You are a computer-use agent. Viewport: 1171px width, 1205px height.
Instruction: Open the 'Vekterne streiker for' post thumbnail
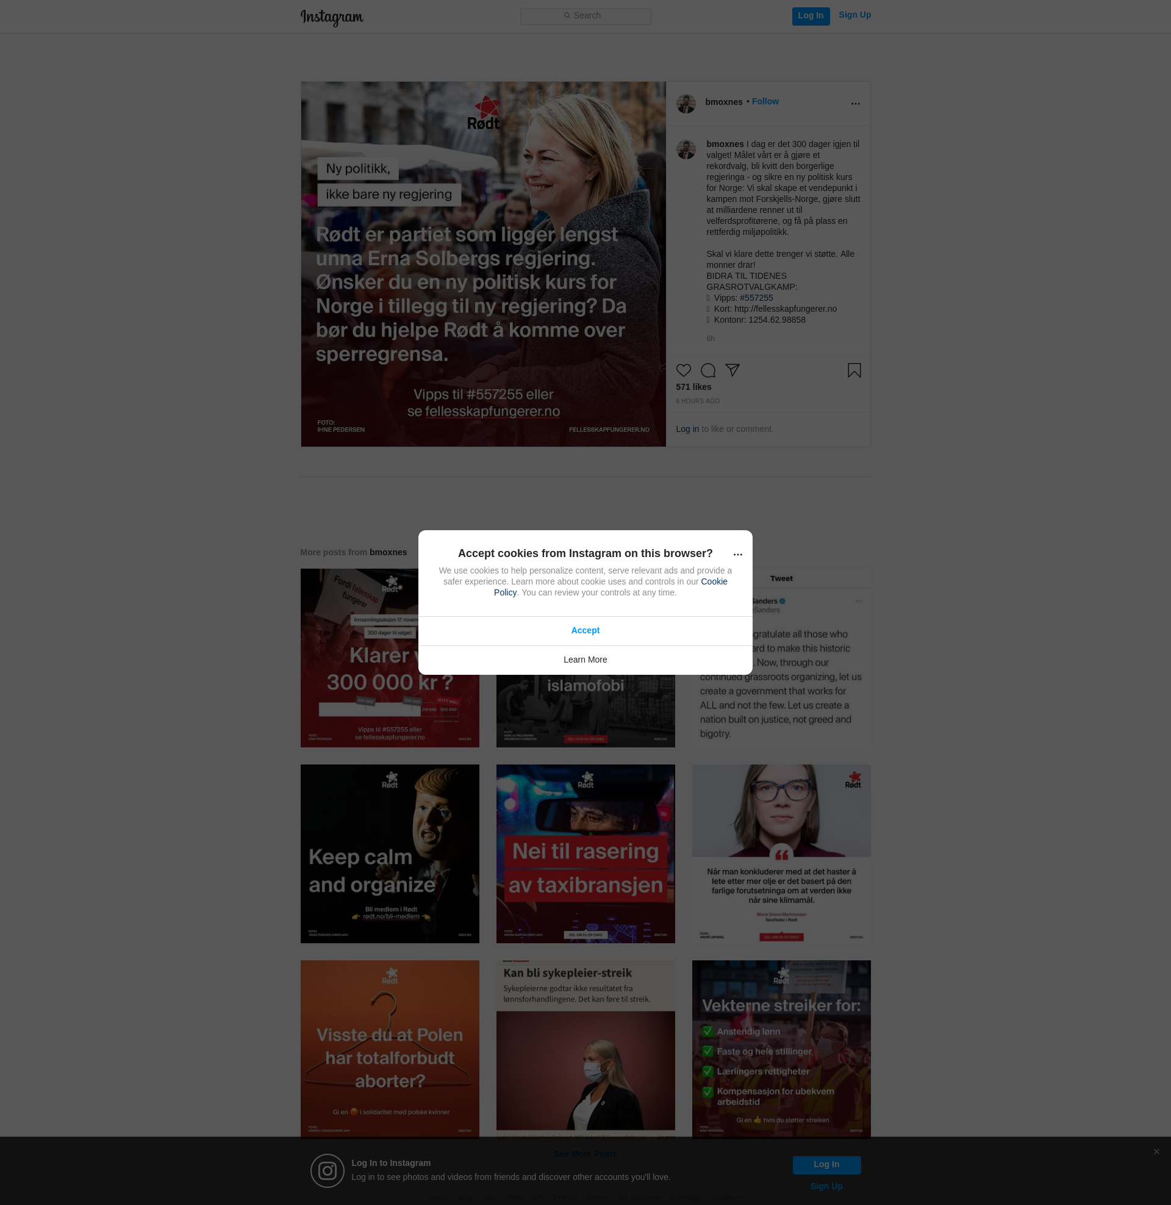pyautogui.click(x=781, y=1049)
